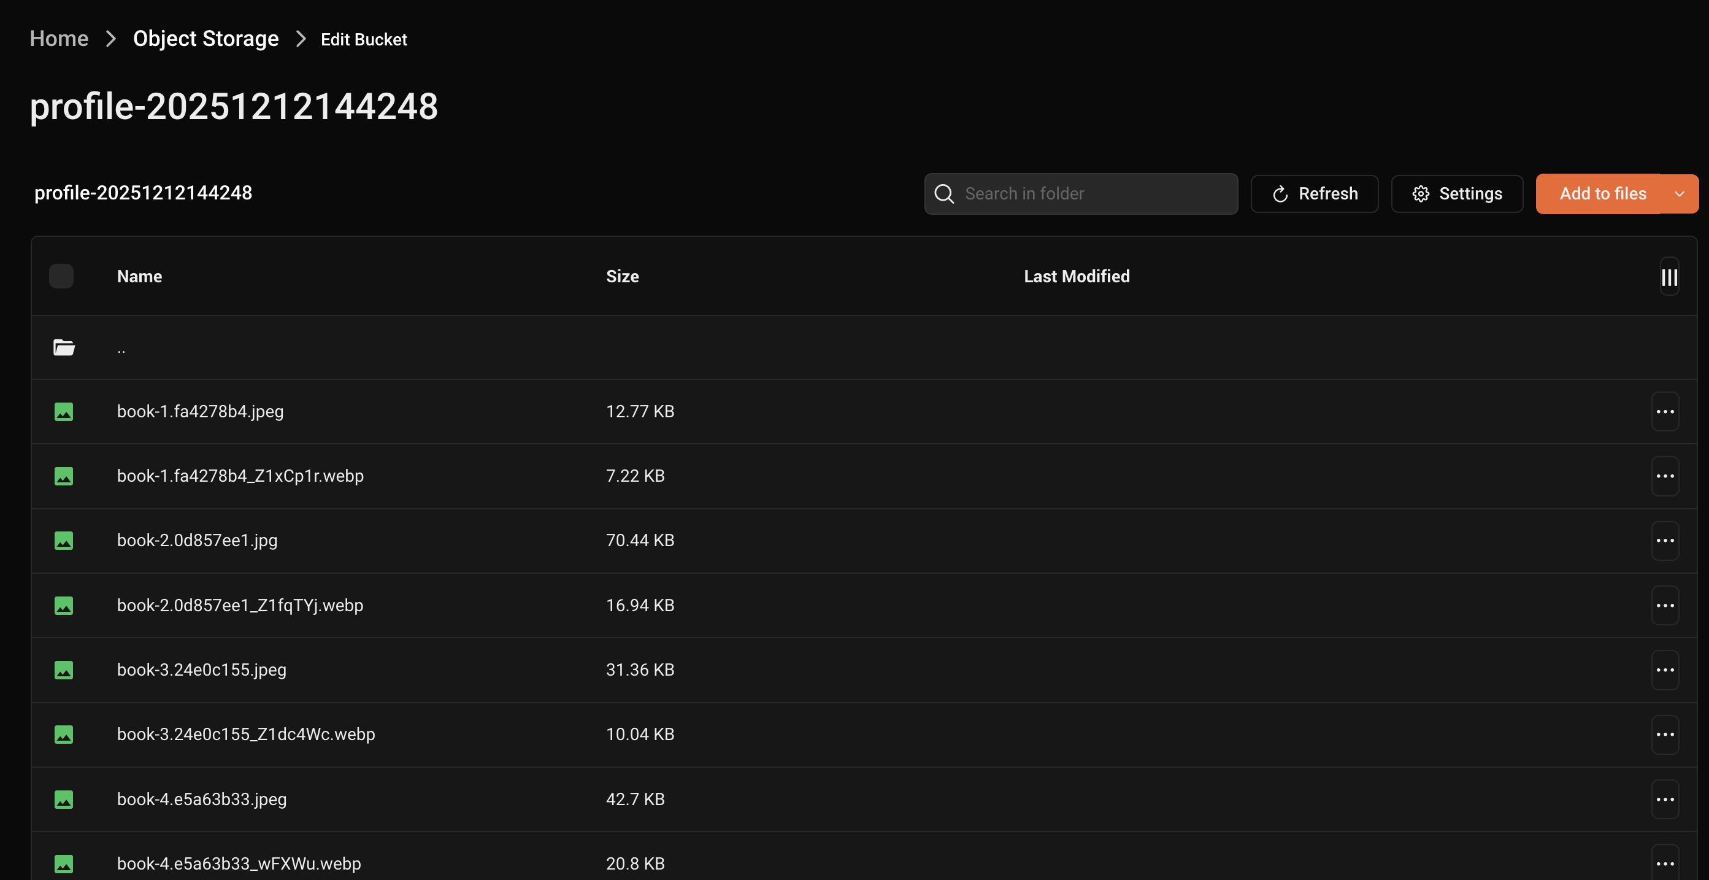Viewport: 1709px width, 880px height.
Task: Click three-dot menu for book-3.24e0c155.jpeg
Action: 1665,670
